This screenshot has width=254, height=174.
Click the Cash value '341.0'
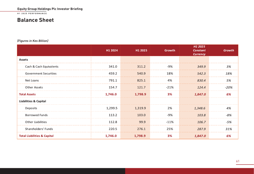[113, 67]
